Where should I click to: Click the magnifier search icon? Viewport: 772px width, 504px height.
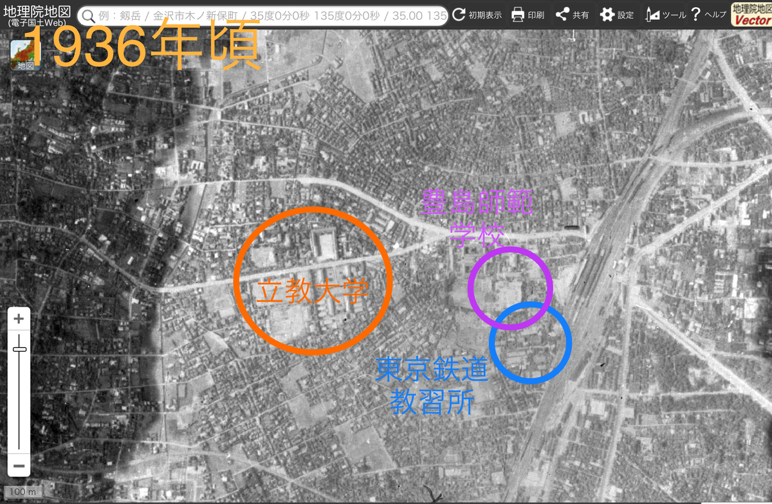[88, 15]
